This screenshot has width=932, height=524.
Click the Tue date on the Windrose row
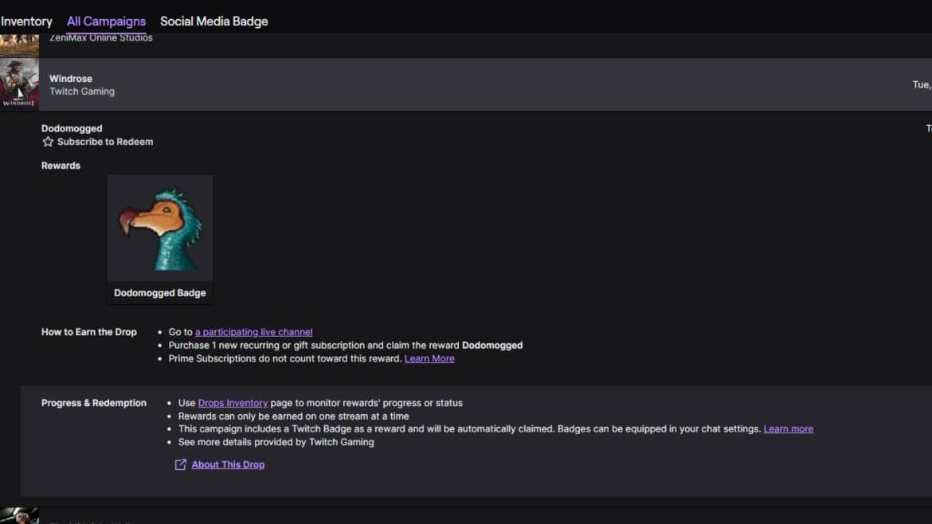pos(921,84)
